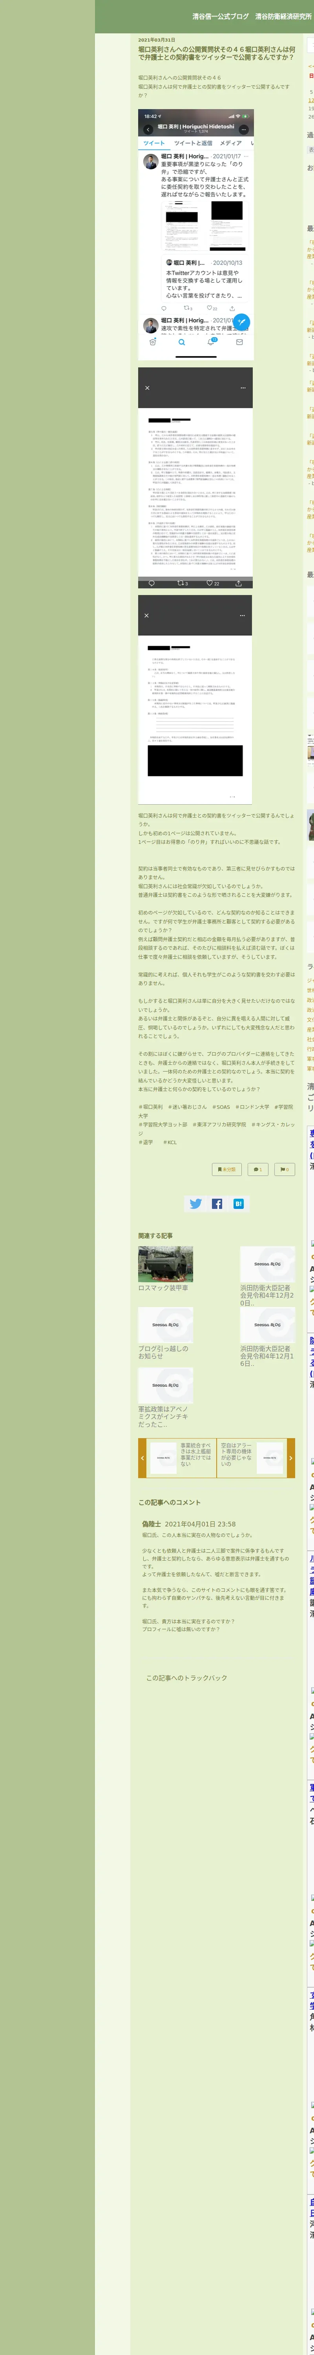
Task: Open the #迷い羊おじさん tag
Action: pos(188,1107)
